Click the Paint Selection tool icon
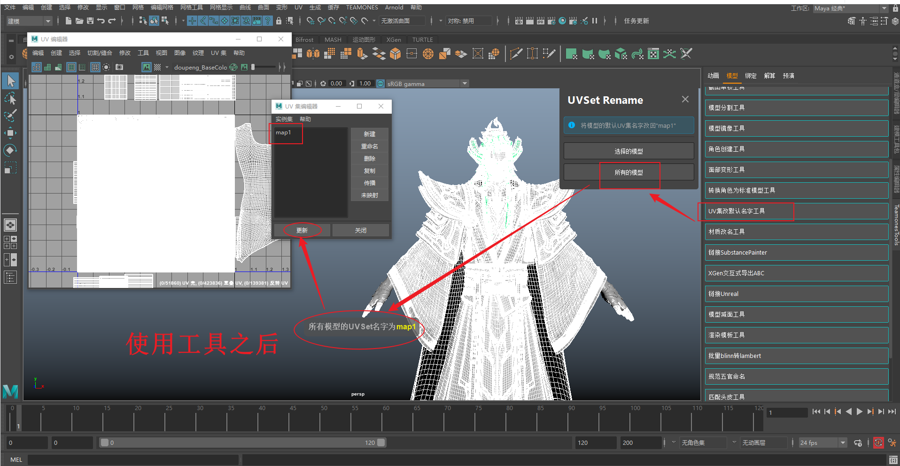 (10, 116)
